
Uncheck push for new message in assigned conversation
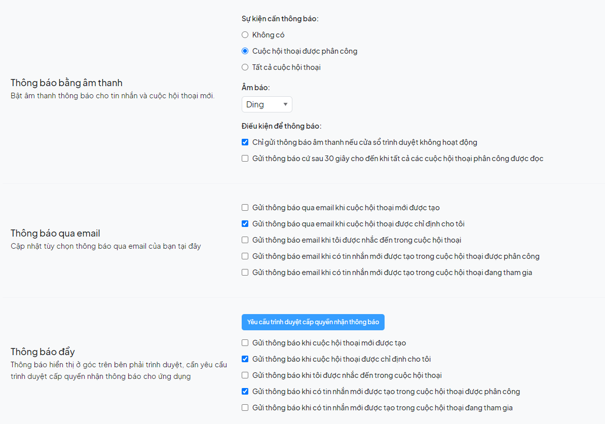pos(245,392)
